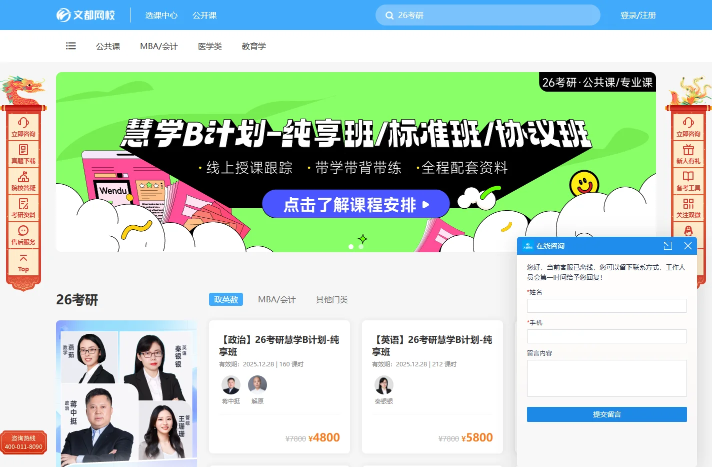Click 26考研·公共课/专业课 banner label
The image size is (712, 467).
[x=597, y=82]
